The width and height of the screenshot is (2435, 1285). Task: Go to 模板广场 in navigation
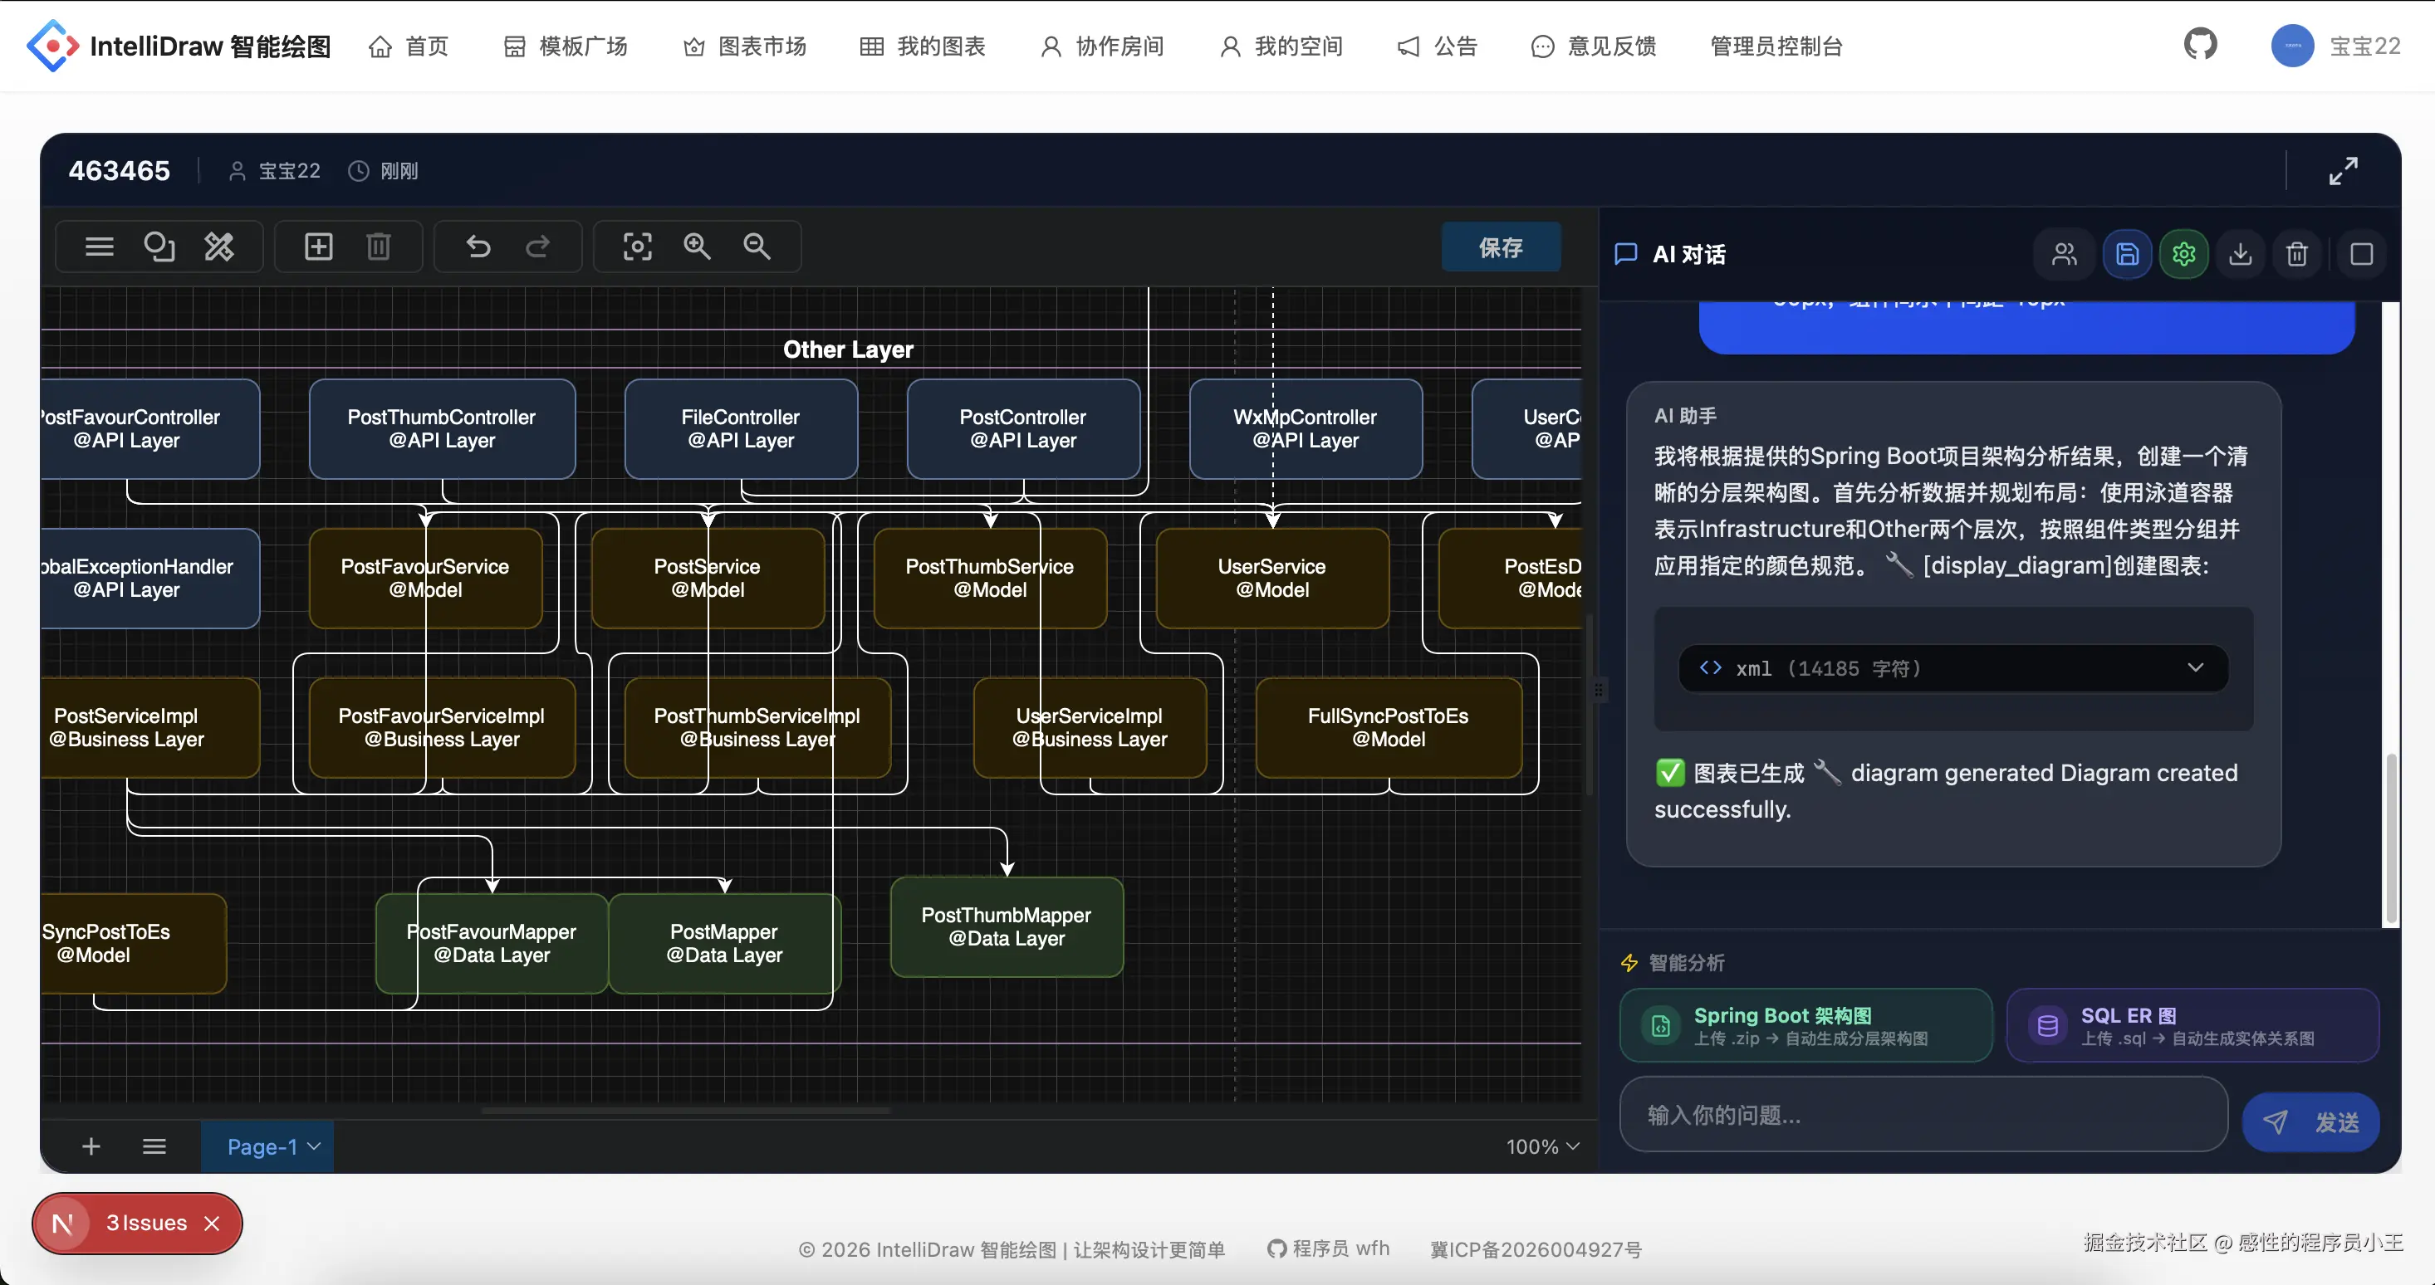pyautogui.click(x=566, y=46)
